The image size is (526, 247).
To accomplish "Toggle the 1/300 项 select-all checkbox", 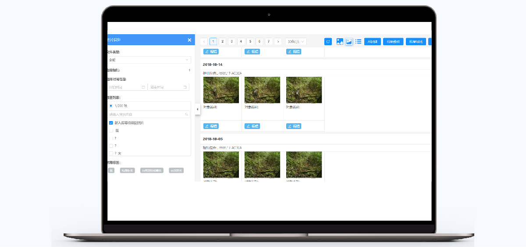I will 111,106.
